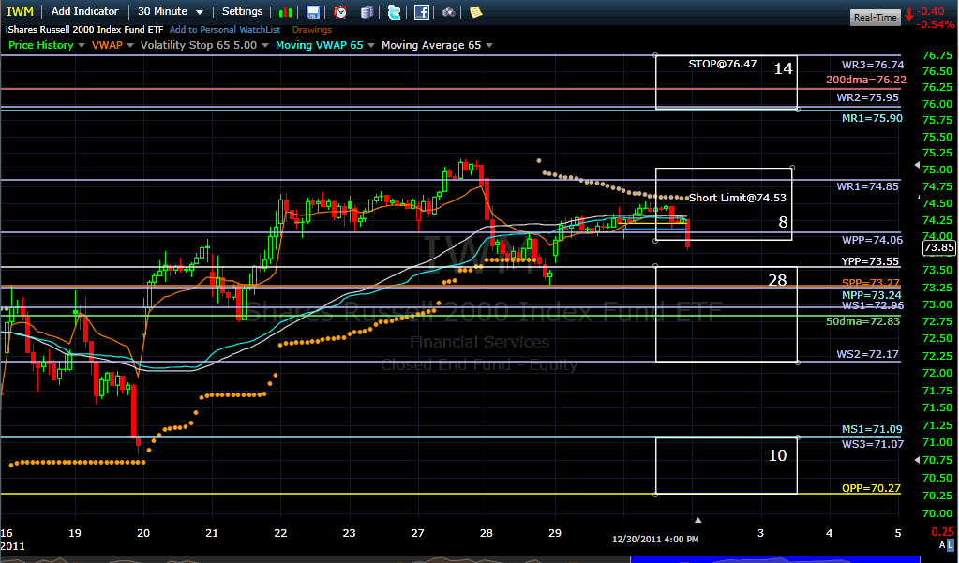Click the 50dma=72.83 label
Viewport: 959px width, 563px height.
(x=863, y=321)
